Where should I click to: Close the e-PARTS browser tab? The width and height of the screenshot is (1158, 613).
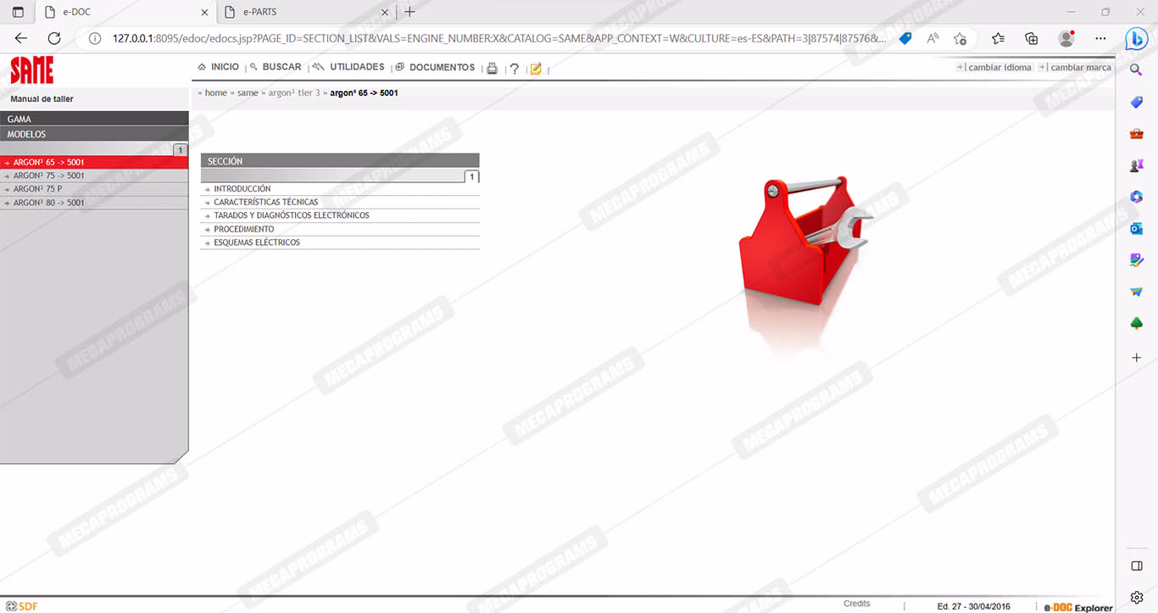click(385, 13)
